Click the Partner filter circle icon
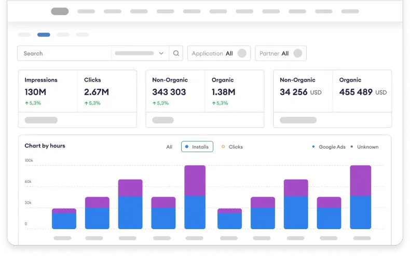Screen dimensions: 410x256 click(x=297, y=53)
